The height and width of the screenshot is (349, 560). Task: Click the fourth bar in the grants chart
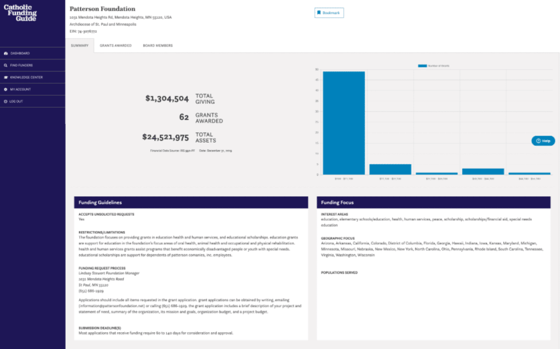[483, 171]
